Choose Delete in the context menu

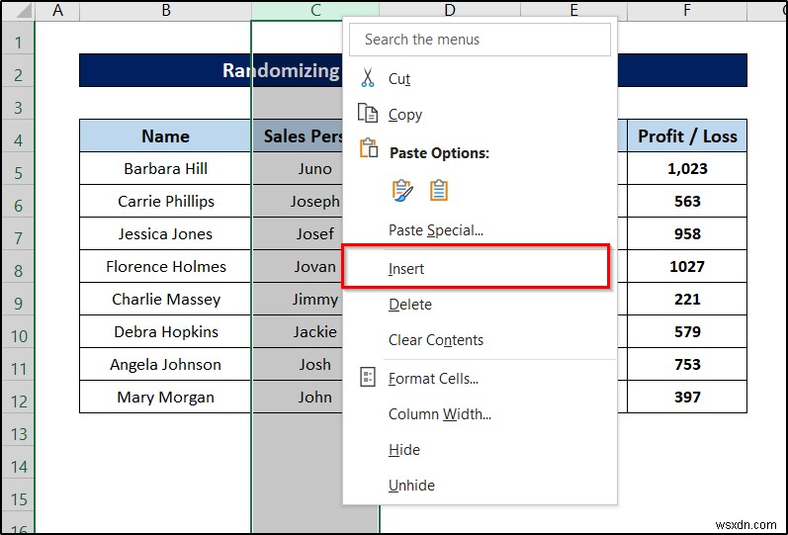480,305
